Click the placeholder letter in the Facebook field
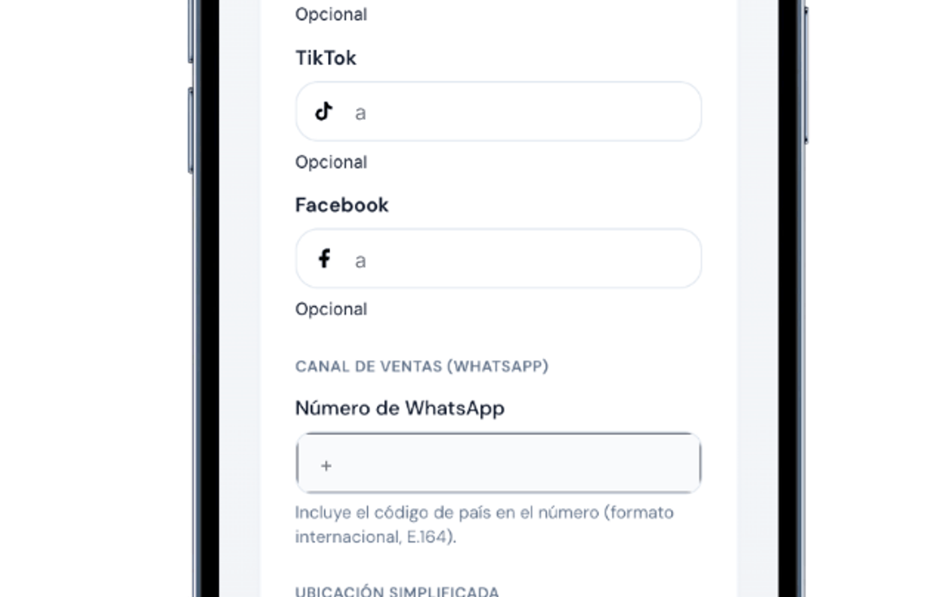This screenshot has height=597, width=928. 361,260
